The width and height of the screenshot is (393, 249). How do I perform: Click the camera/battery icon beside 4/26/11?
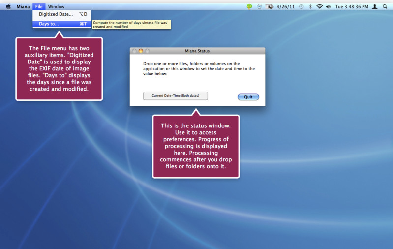point(270,7)
